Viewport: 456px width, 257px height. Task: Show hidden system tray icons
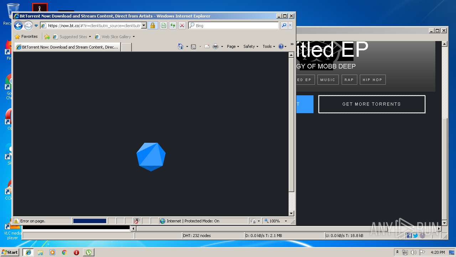click(x=398, y=252)
